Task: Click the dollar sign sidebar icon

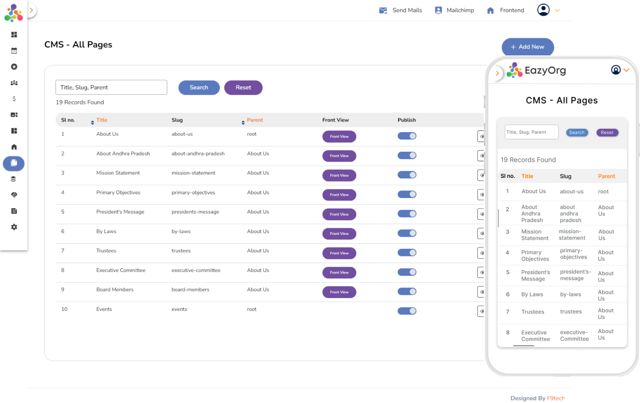Action: [x=14, y=99]
